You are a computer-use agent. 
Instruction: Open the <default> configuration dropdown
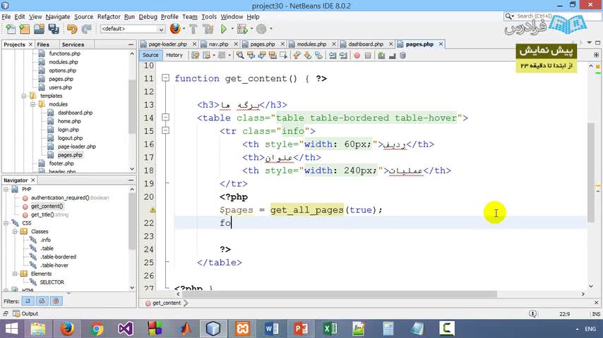click(x=131, y=29)
